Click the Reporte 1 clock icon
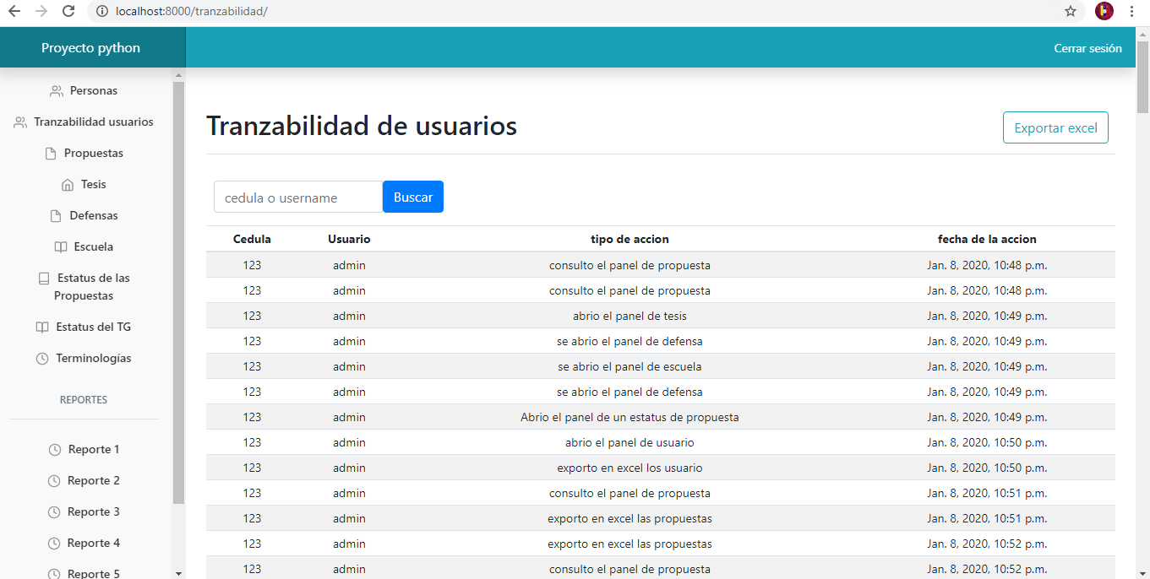Image resolution: width=1150 pixels, height=579 pixels. (55, 450)
